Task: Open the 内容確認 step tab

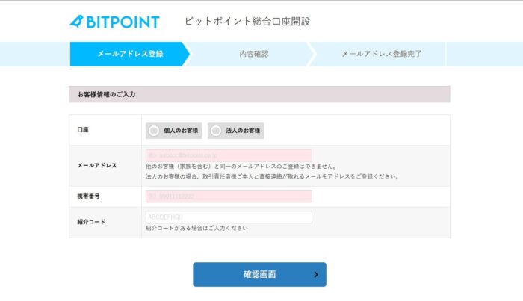Action: tap(253, 54)
